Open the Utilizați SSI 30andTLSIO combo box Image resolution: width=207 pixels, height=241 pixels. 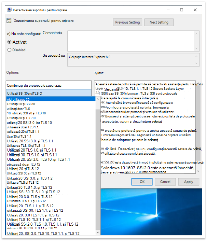[x=49, y=93]
